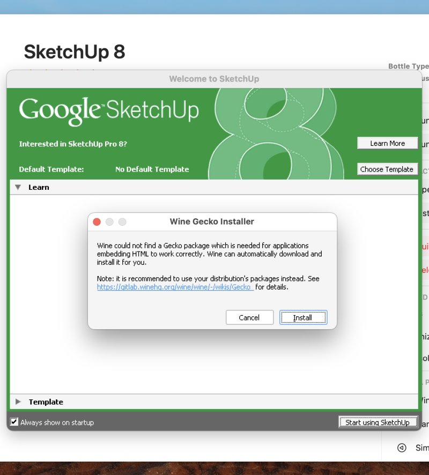Cancel the Wine Gecko installation

[249, 317]
